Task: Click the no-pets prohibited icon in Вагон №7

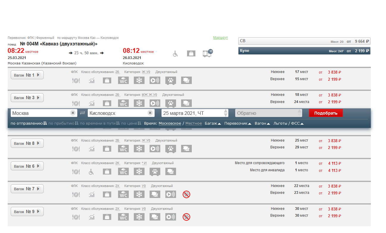Action: 186,194
